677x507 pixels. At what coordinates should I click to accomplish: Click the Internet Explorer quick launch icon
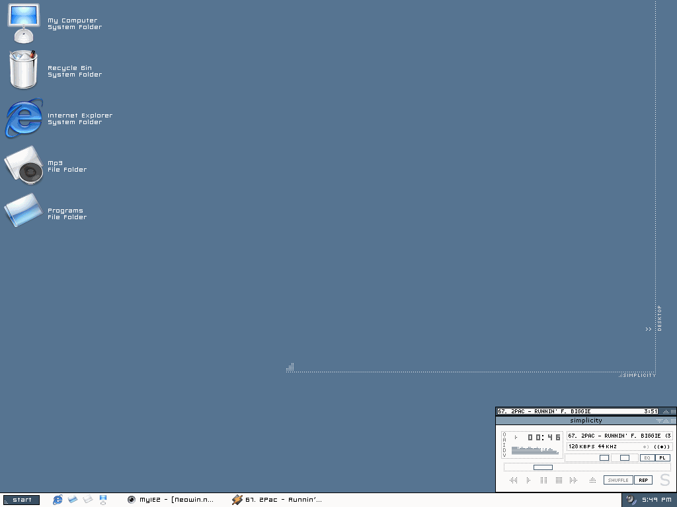pyautogui.click(x=58, y=500)
